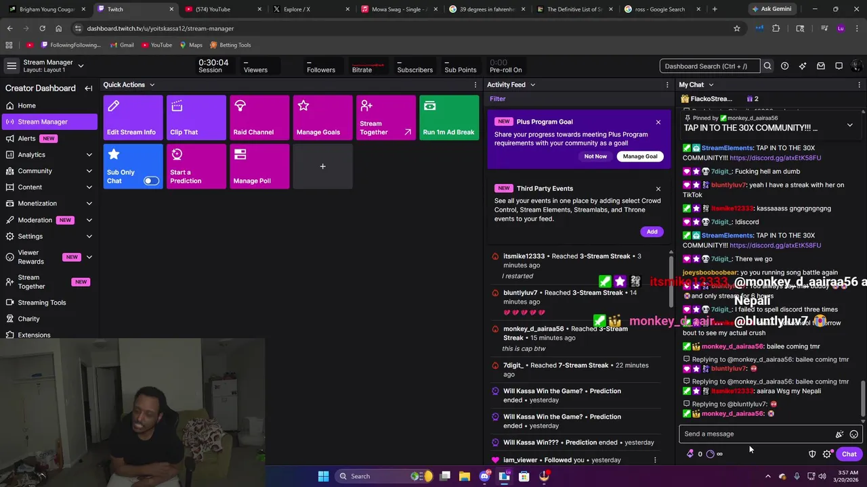Image resolution: width=867 pixels, height=487 pixels.
Task: Click the Edit Stream Info tile
Action: [x=133, y=118]
